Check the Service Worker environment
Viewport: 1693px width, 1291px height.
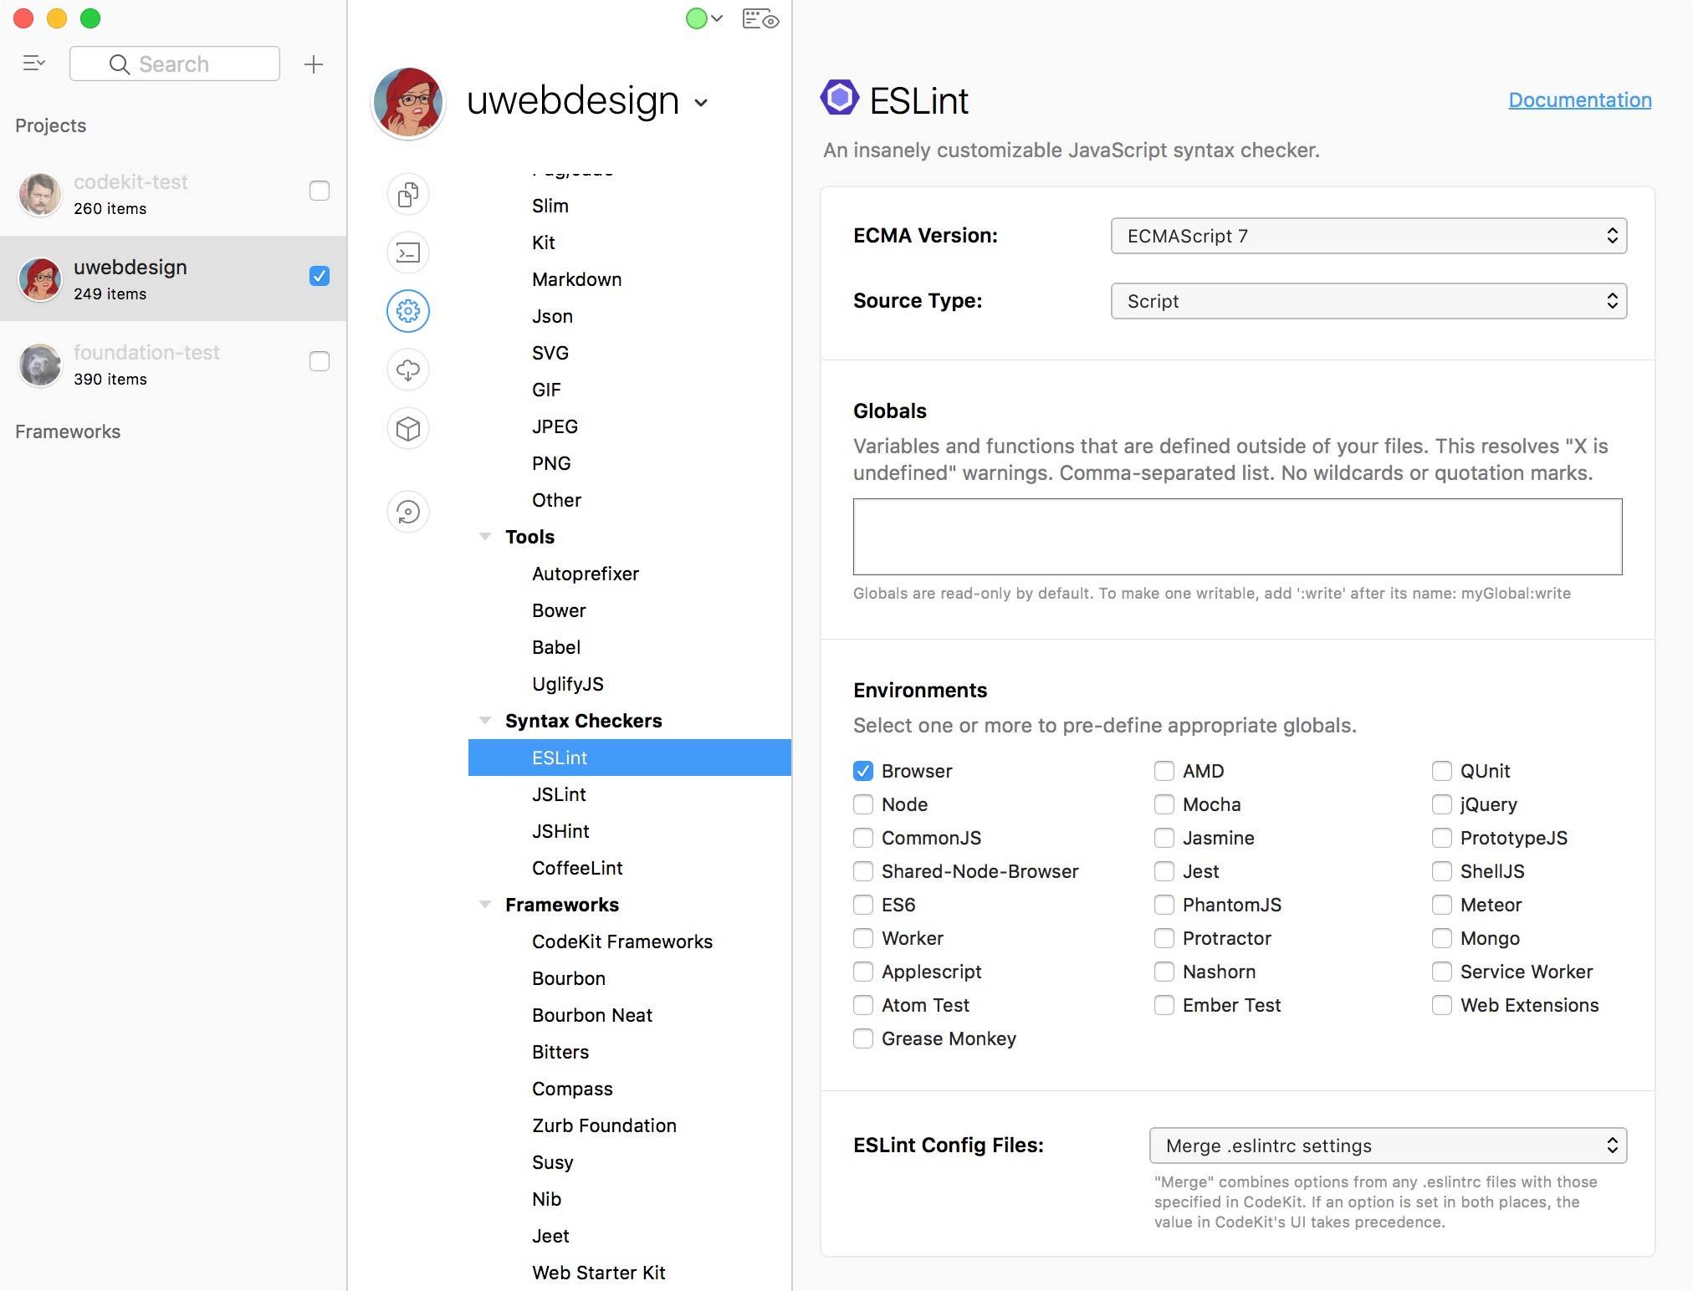coord(1442,972)
